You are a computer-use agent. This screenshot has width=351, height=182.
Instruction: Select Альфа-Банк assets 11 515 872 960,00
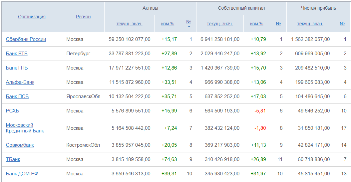point(130,82)
